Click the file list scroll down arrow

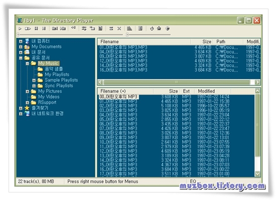click(257, 174)
